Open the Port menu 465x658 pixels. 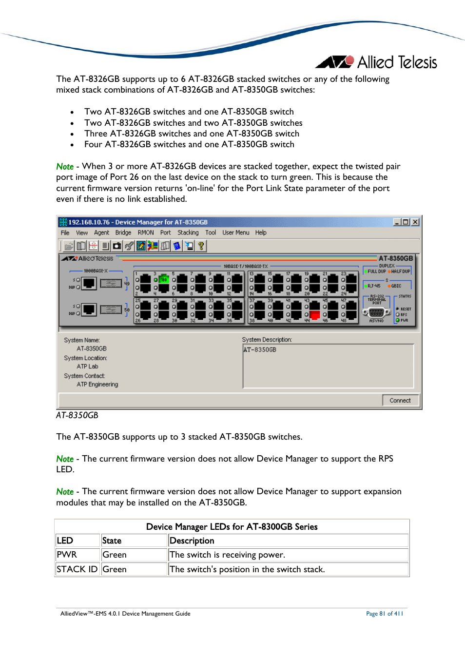click(166, 233)
